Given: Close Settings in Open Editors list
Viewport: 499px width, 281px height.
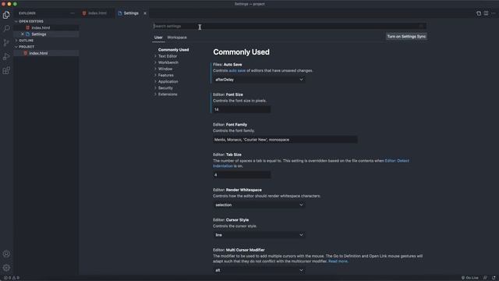Looking at the screenshot, I should click(x=23, y=34).
